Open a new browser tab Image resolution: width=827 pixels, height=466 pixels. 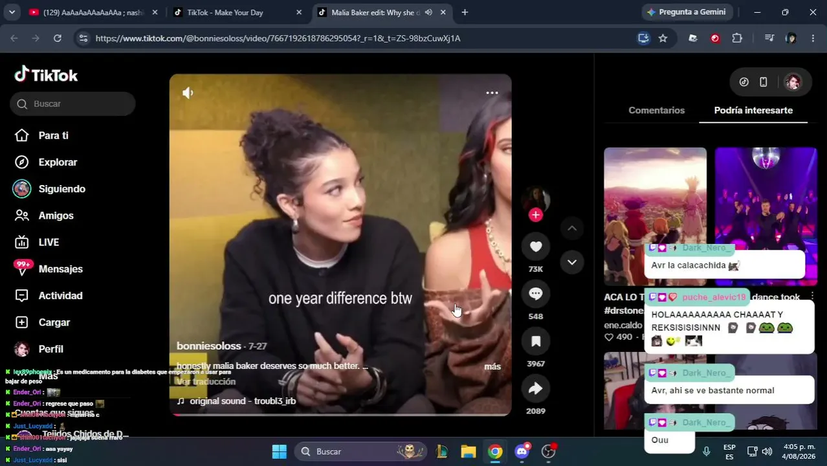(465, 12)
